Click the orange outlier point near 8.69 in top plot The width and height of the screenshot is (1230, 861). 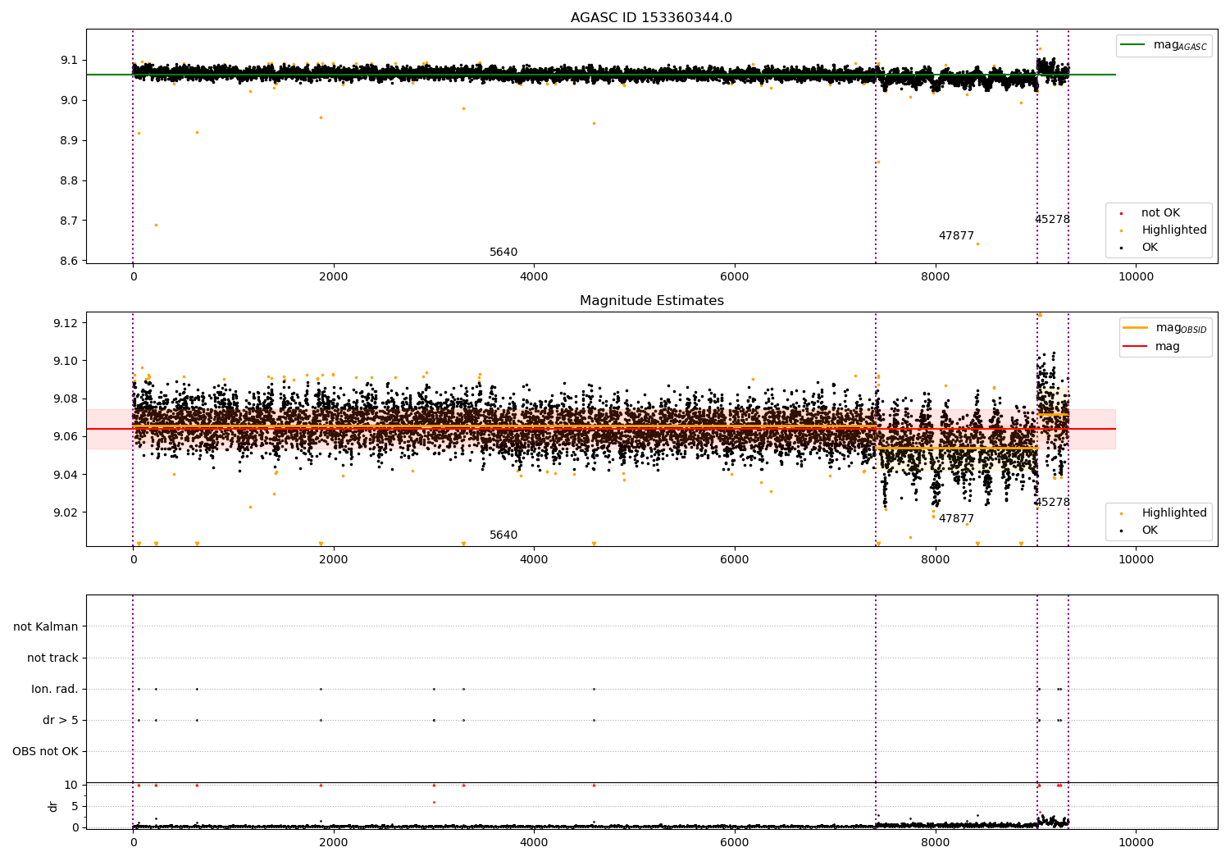[156, 225]
